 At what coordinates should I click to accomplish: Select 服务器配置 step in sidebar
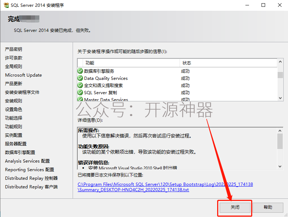click(16, 144)
